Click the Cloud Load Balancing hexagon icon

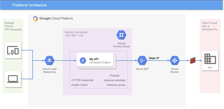point(50,61)
